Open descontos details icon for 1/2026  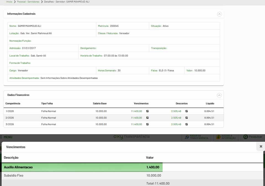click(187, 111)
